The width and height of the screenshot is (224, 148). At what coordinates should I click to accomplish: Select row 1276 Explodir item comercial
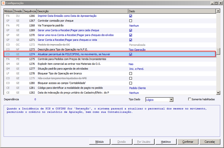pos(110,64)
